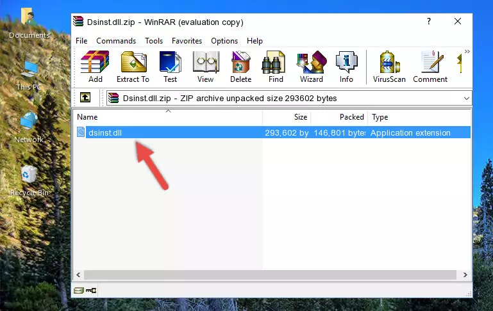Open the Favorites menu
The image size is (493, 311).
click(x=187, y=41)
